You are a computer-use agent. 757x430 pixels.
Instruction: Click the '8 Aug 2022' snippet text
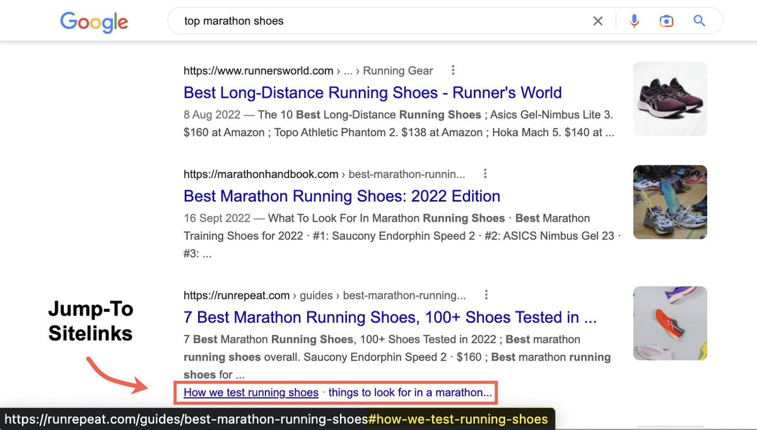click(x=211, y=115)
